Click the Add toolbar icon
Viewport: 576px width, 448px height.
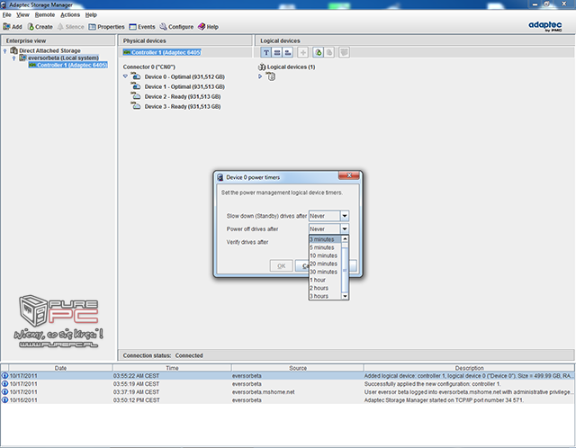pos(12,27)
